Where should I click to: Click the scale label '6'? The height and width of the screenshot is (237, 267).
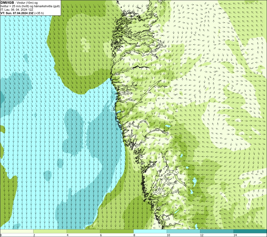pos(101,235)
